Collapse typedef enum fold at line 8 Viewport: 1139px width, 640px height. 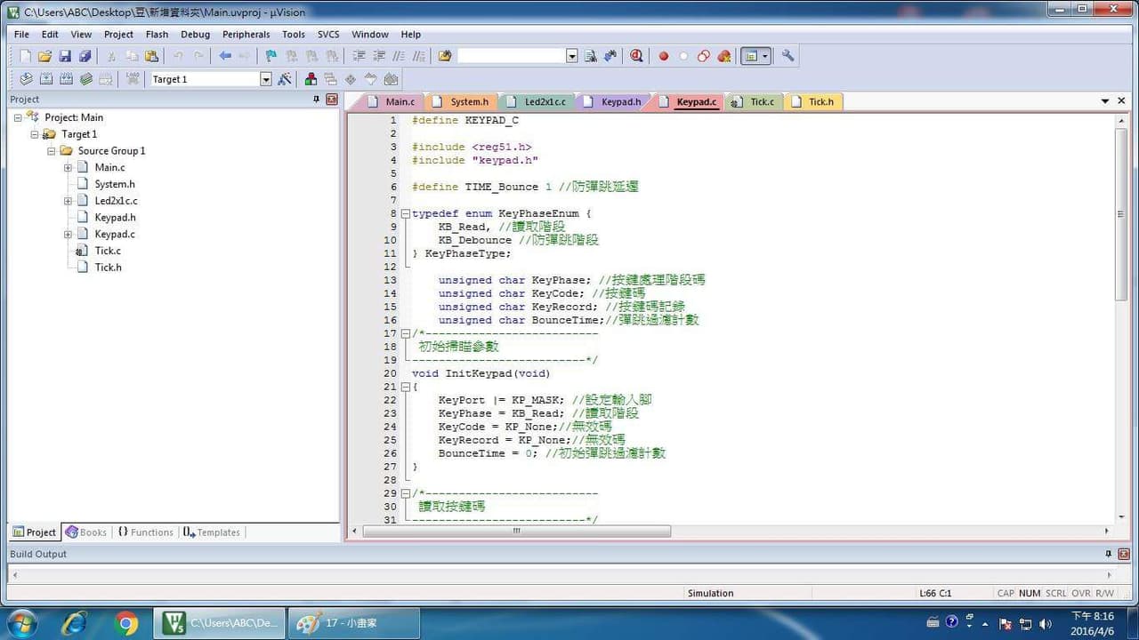tap(406, 213)
